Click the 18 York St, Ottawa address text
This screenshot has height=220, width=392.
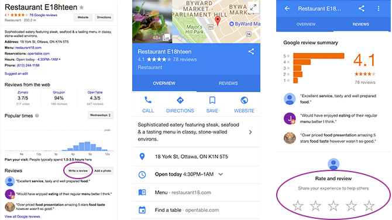(191, 156)
